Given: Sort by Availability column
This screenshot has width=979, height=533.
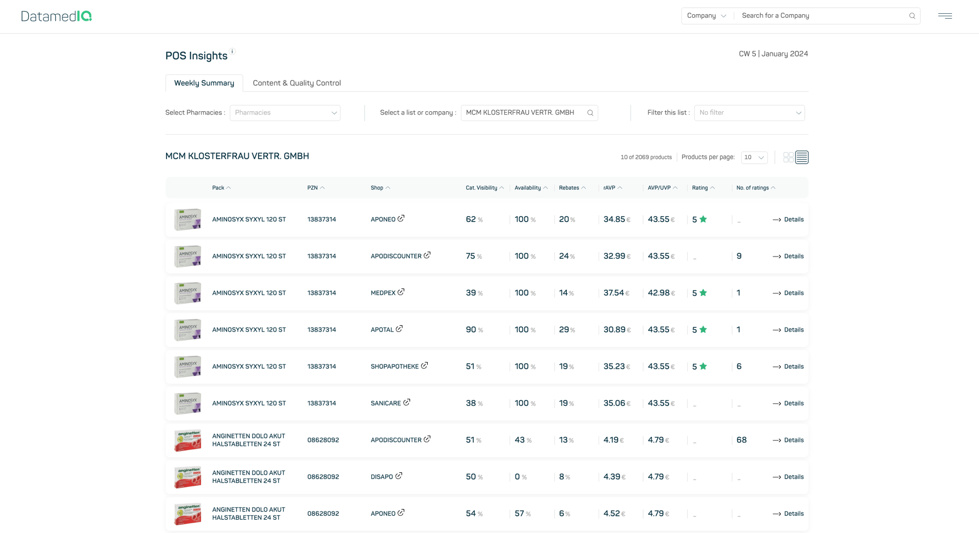Looking at the screenshot, I should pos(531,188).
